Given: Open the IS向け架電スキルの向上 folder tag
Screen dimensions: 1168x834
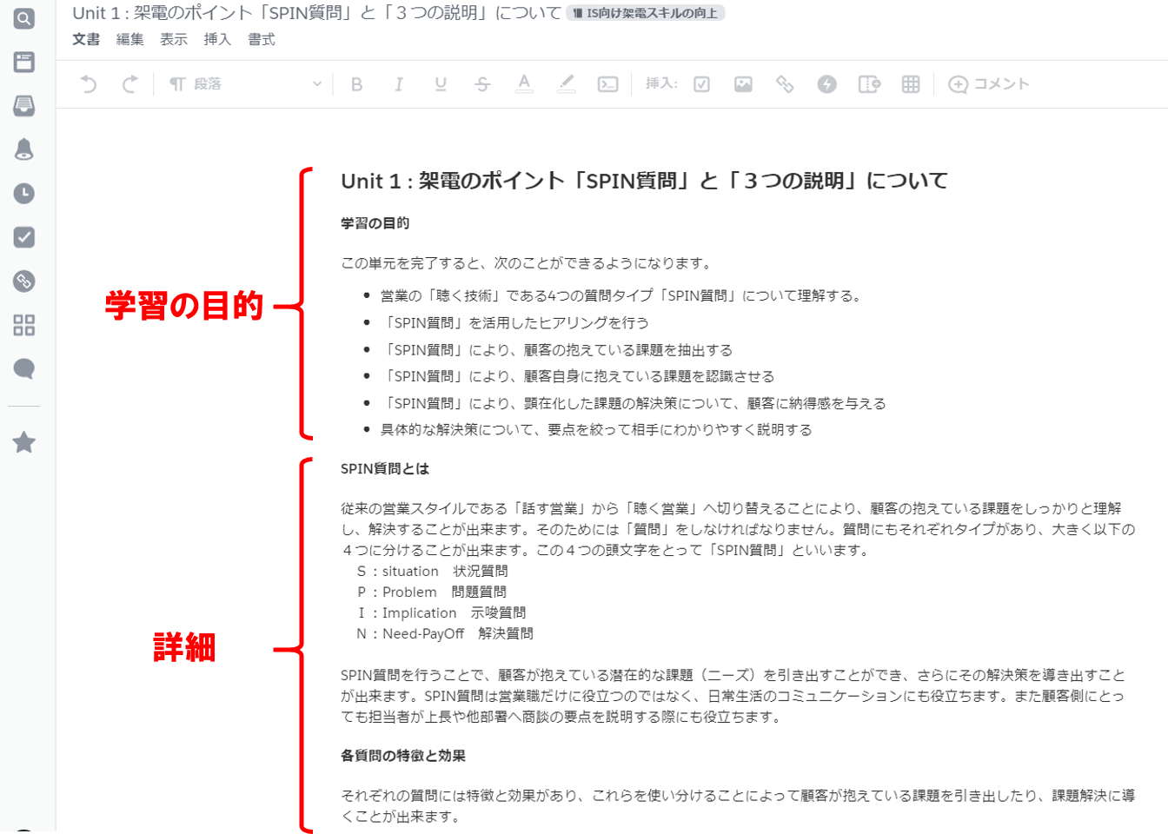Looking at the screenshot, I should point(645,13).
